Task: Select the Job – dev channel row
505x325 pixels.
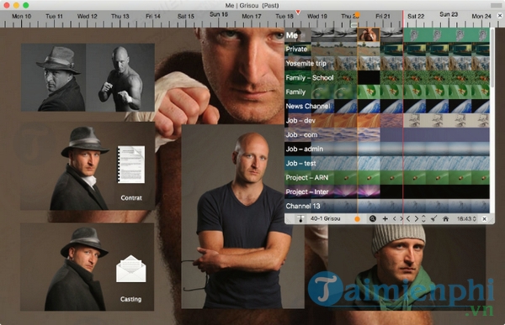Action: point(387,121)
